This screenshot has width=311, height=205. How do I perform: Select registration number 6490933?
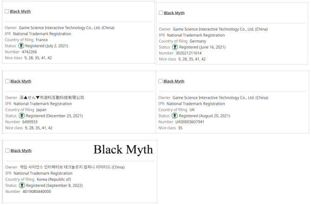[30, 122]
